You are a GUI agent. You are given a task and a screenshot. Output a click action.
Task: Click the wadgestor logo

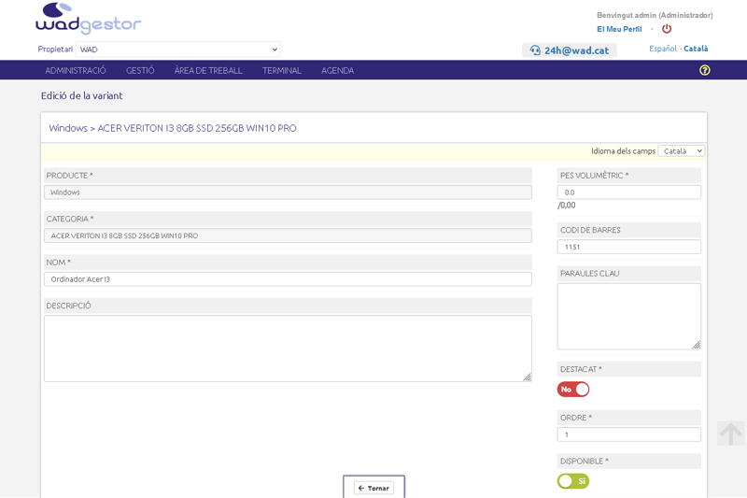point(89,19)
